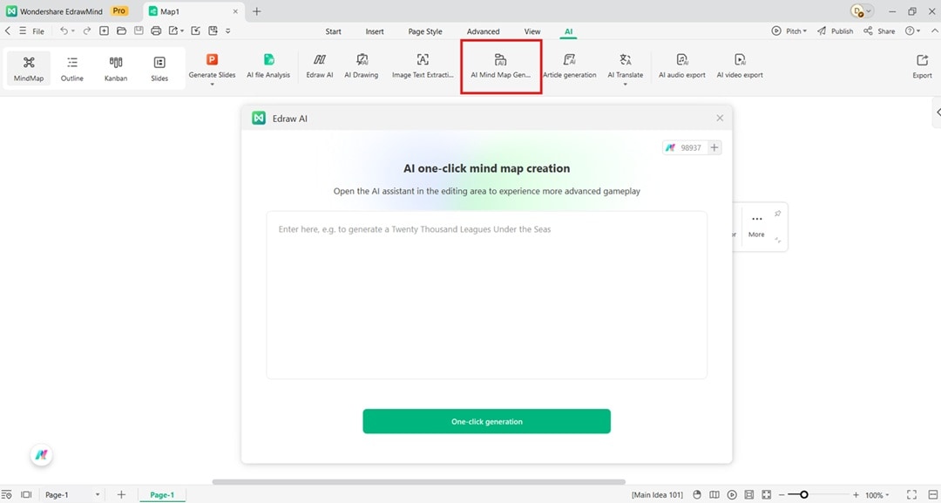Select the MindMap view icon
This screenshot has height=503, width=941.
(28, 67)
